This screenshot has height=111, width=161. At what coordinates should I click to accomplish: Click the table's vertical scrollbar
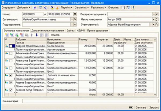click(x=155, y=67)
